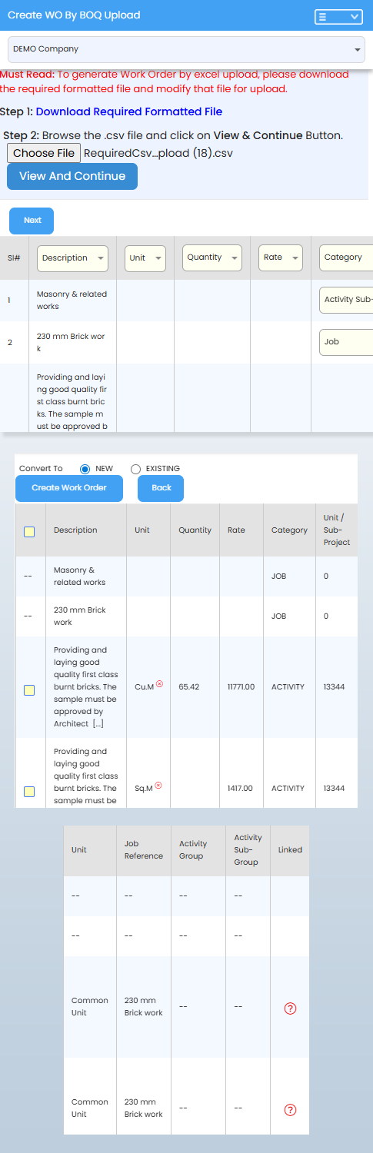Screen dimensions: 373x1153
Task: Click the red remove icon beside Cu.M
Action: (159, 683)
